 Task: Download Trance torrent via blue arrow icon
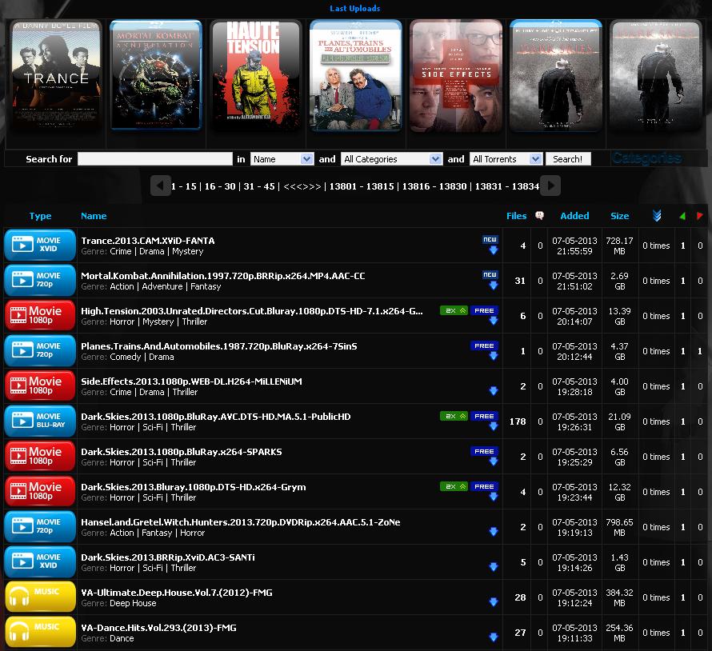[x=493, y=250]
